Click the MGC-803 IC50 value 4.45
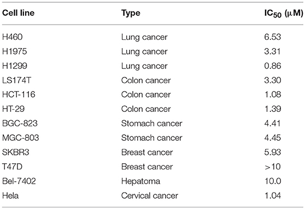Image resolution: width=305 pixels, height=209 pixels. click(x=273, y=138)
